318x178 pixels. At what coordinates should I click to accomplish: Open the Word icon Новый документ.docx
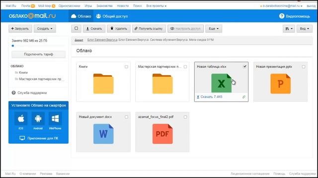103,134
